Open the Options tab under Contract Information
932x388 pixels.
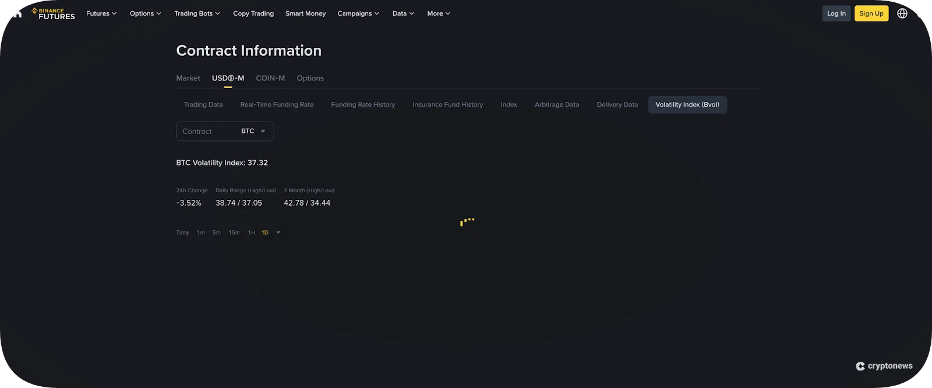[310, 78]
